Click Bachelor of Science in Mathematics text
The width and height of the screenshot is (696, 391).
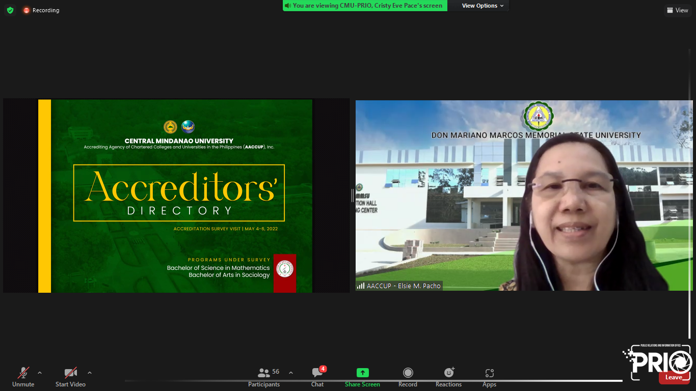[x=219, y=268]
